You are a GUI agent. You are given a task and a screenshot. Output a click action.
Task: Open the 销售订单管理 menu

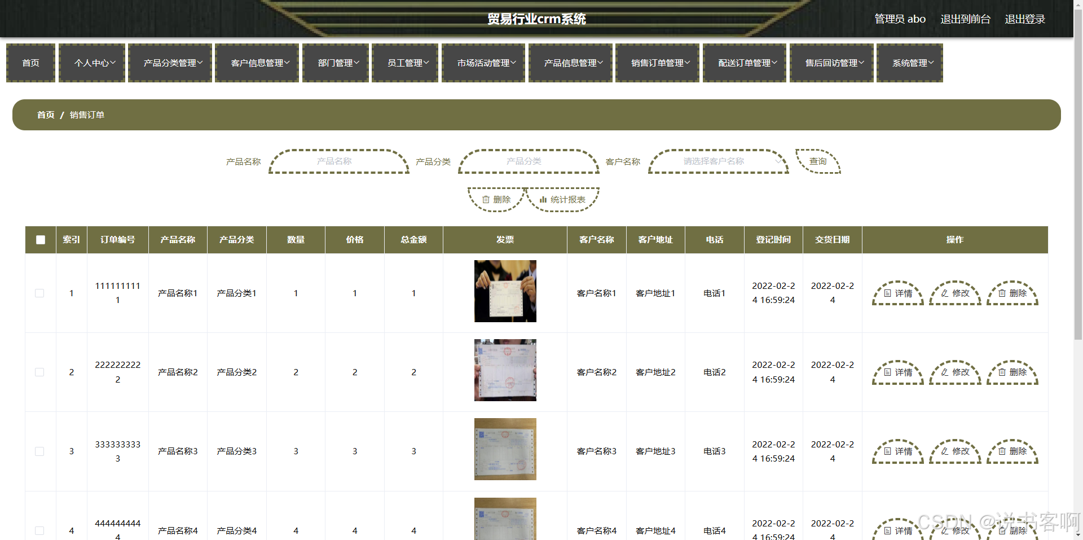tap(657, 63)
